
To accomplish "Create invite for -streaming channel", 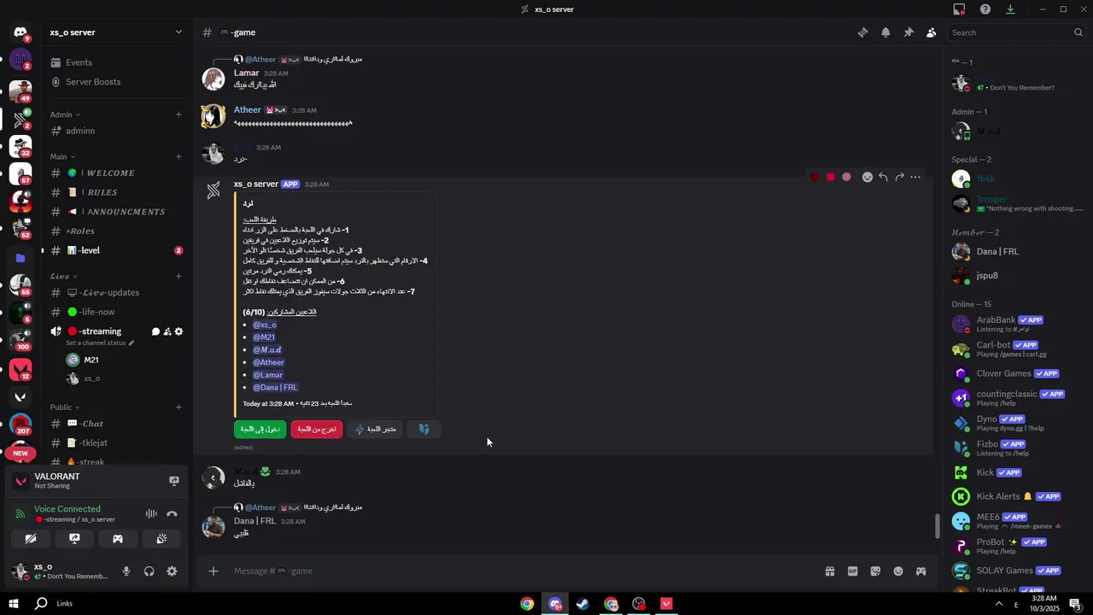I will [x=167, y=331].
